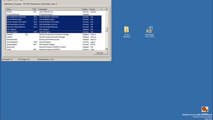Screen dimensions: 213x120
Task: Select the RAS RD Session Host Agent row
Action: click(x=54, y=22)
